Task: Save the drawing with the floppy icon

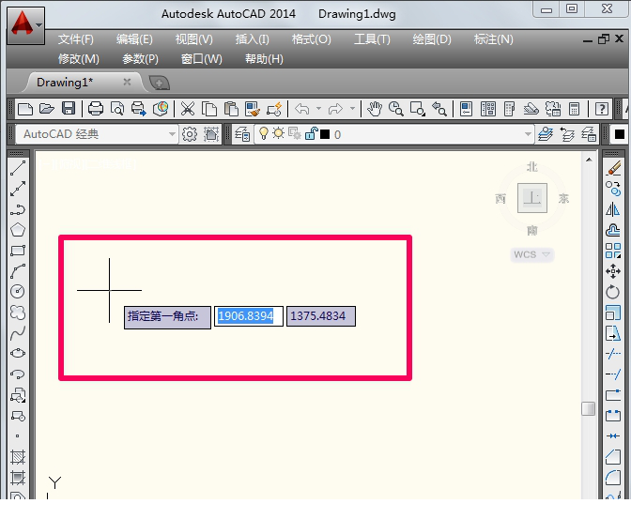Action: click(x=69, y=109)
